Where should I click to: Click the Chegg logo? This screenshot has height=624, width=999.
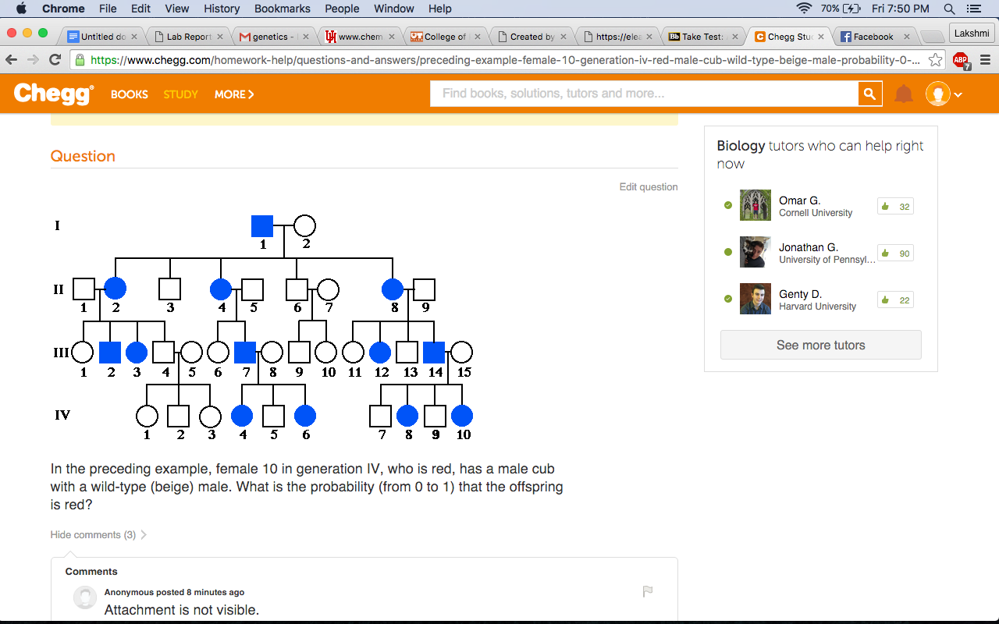point(52,93)
